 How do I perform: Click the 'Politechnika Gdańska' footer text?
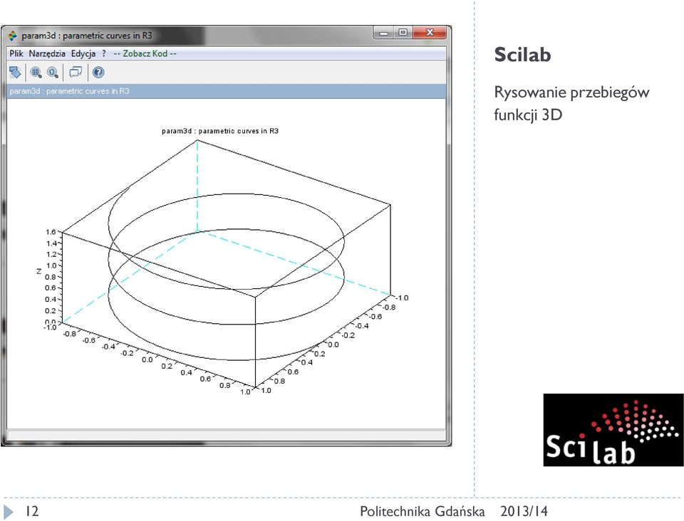(x=422, y=511)
